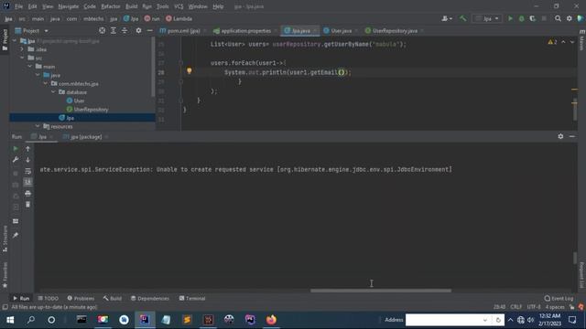Toggle scroll to end in Run console
Screen dimensions: 586x329
(27, 182)
